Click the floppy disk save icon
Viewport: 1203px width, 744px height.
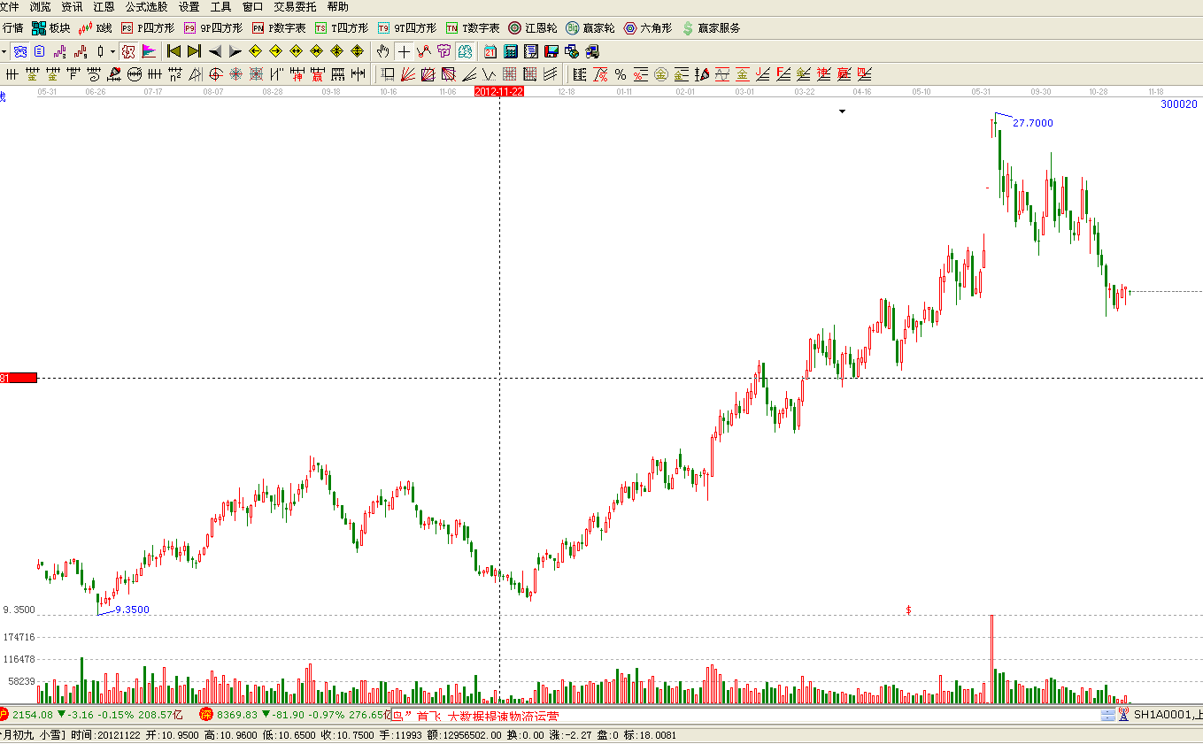pyautogui.click(x=551, y=51)
